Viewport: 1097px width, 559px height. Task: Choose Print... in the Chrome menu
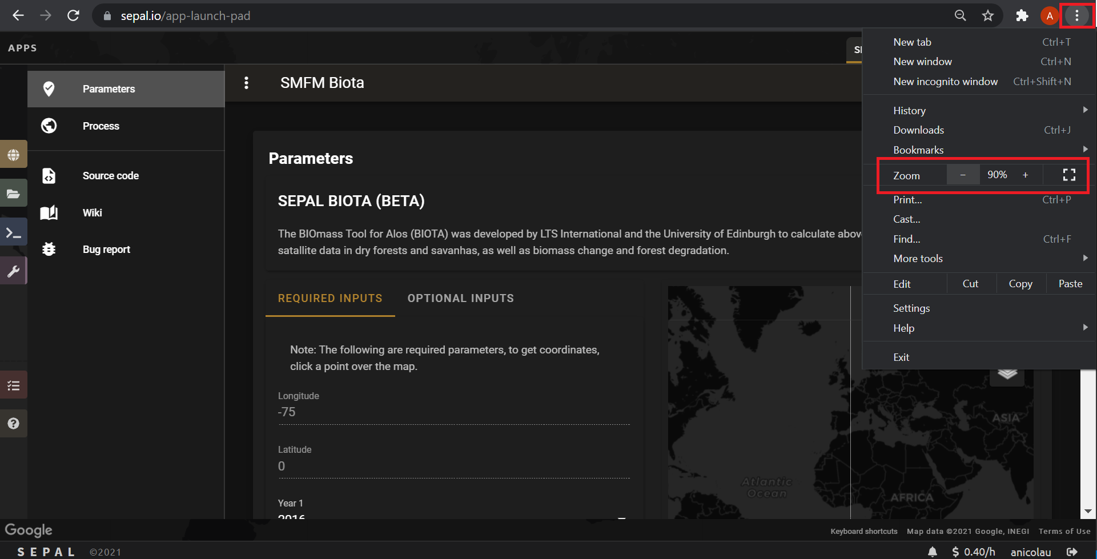pyautogui.click(x=979, y=200)
